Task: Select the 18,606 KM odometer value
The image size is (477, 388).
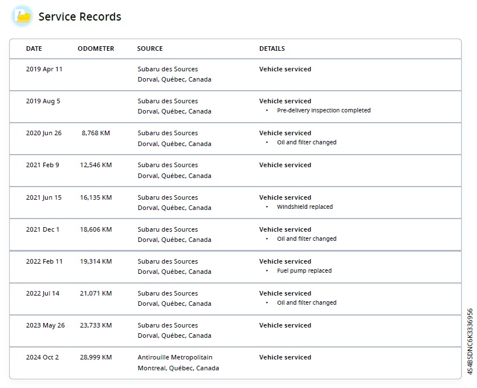Action: (96, 229)
